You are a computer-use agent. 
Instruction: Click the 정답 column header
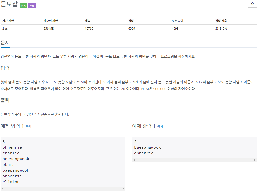coord(131,21)
